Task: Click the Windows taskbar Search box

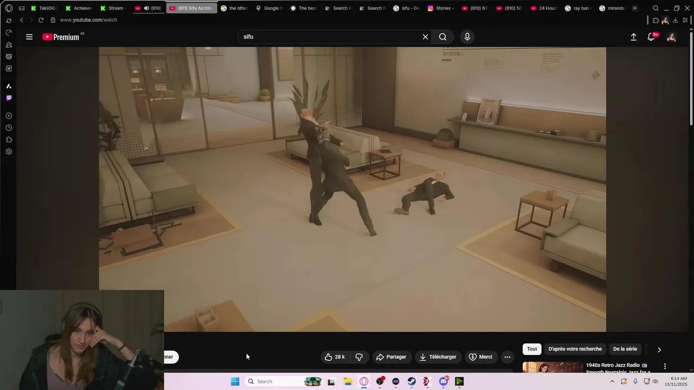Action: pyautogui.click(x=284, y=381)
